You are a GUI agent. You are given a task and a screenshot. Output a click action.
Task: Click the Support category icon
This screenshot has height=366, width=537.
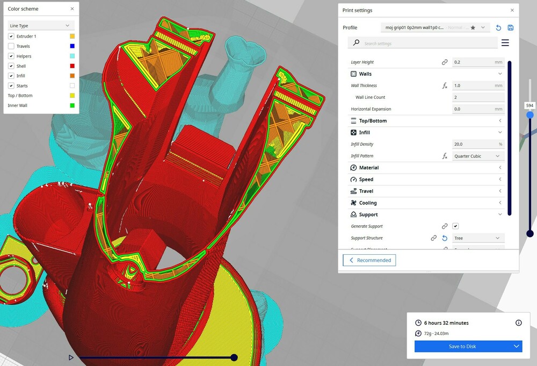point(353,214)
